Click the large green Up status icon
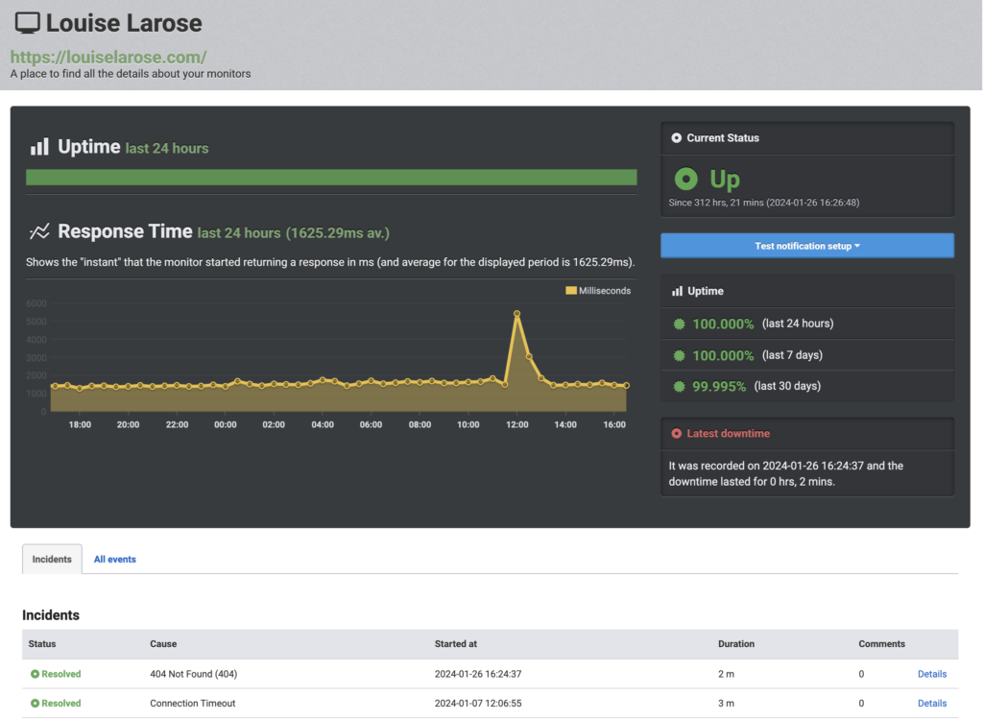983x720 pixels. pos(685,179)
